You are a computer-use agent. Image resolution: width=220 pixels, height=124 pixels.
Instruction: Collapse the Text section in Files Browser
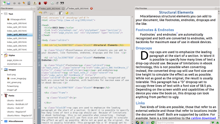click(2, 14)
